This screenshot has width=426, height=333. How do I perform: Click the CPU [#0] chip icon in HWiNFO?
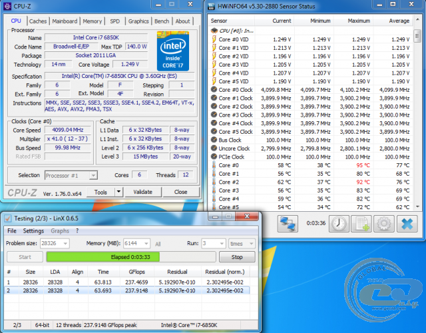(x=214, y=31)
